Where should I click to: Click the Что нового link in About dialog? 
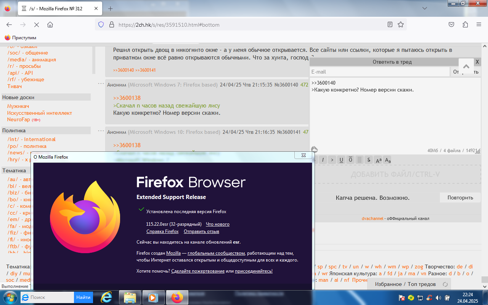218,224
